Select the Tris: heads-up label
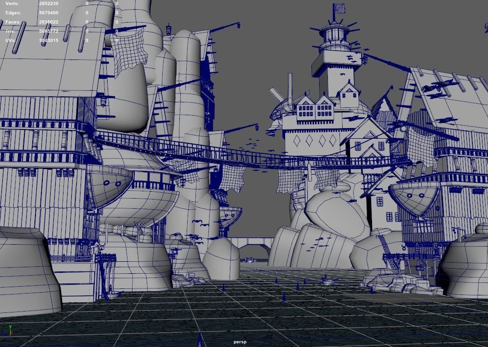 tap(10, 31)
